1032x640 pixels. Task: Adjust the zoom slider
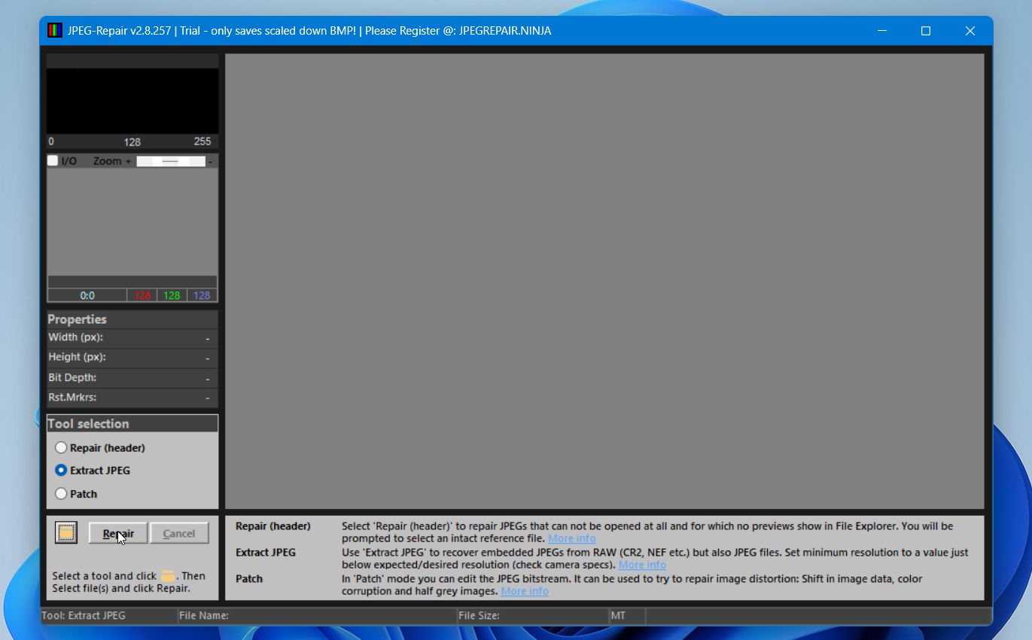(171, 160)
